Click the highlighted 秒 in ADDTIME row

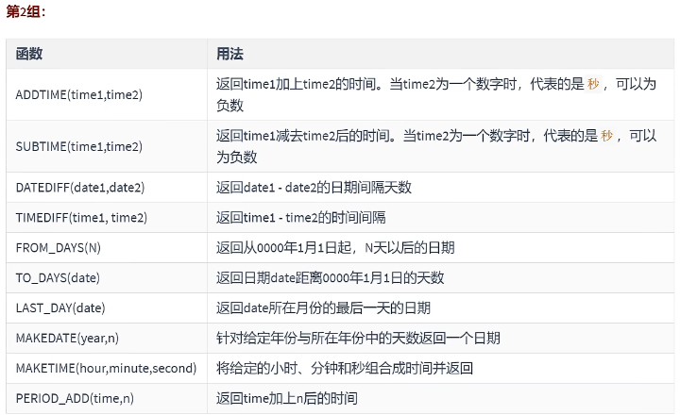(x=593, y=84)
